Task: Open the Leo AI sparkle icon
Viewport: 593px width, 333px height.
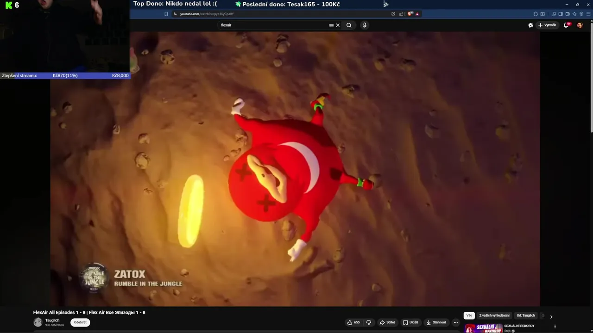Action: tap(574, 14)
